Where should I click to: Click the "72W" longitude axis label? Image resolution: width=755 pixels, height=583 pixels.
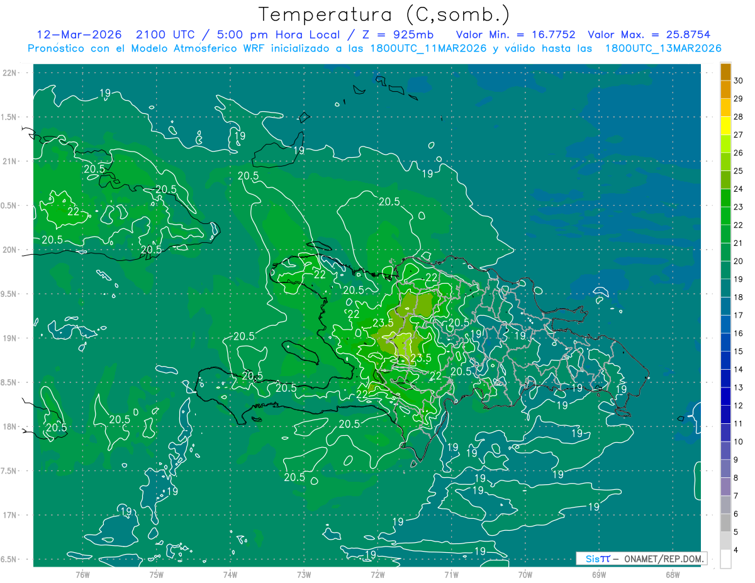pos(377,575)
